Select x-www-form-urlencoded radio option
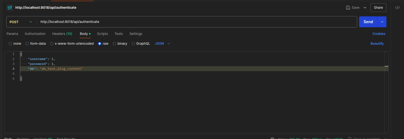404x139 pixels. point(52,44)
